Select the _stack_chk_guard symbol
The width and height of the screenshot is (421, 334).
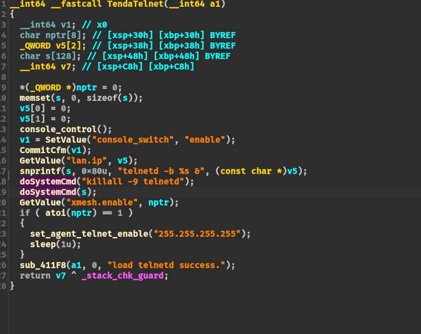pos(125,275)
